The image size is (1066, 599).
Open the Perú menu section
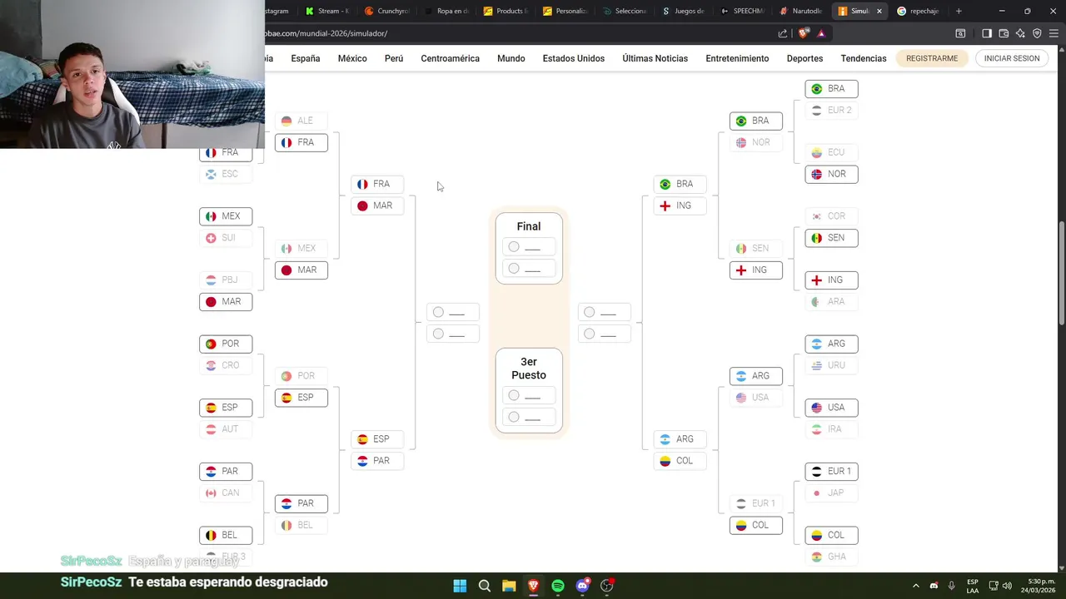point(394,58)
